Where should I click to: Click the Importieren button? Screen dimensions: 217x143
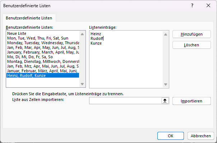pyautogui.click(x=191, y=101)
